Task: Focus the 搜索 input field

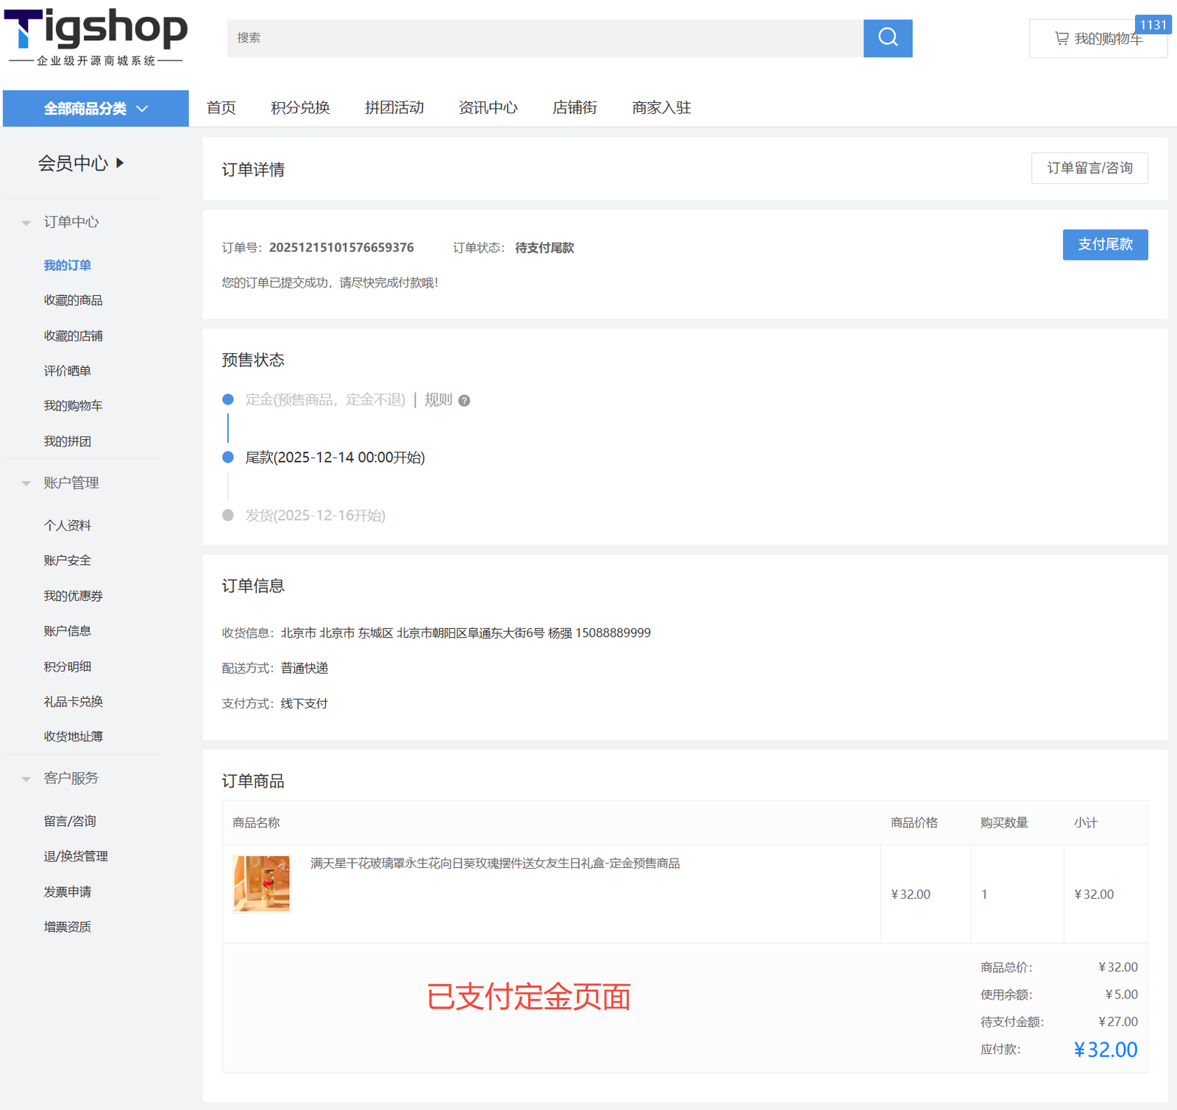Action: (544, 38)
